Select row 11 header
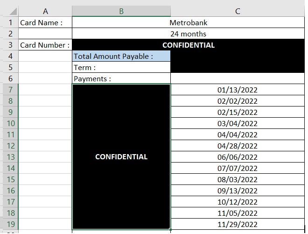This screenshot has height=234, width=308. click(x=10, y=135)
